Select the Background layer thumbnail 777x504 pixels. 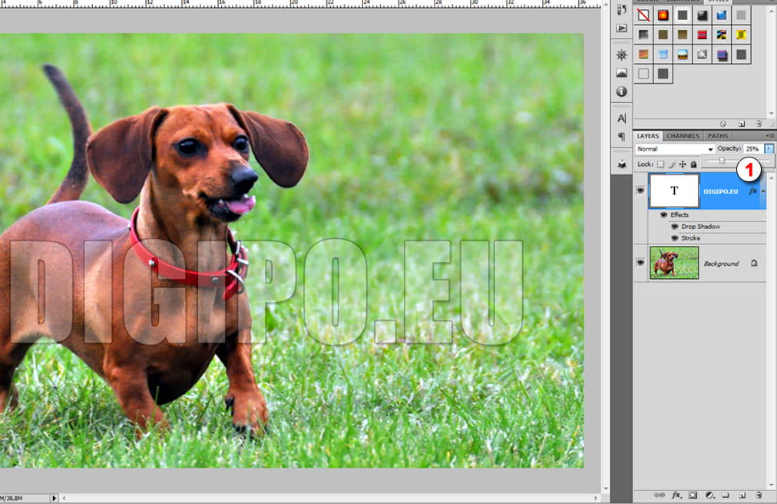[674, 263]
